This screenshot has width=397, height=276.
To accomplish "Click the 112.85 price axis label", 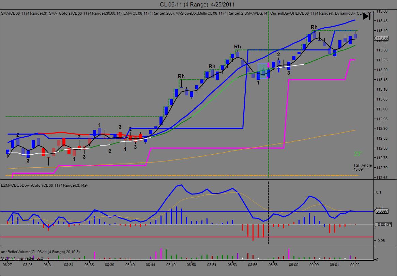I will 382,138.
